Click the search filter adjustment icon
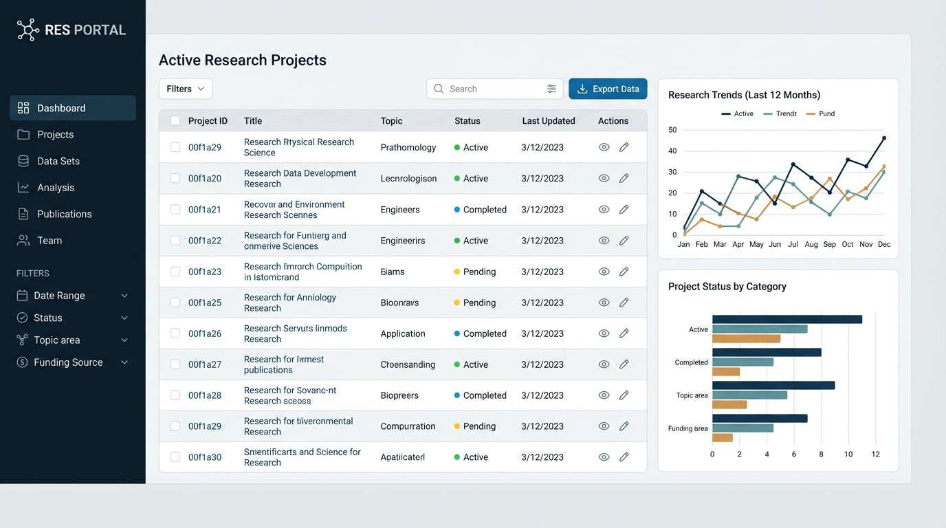This screenshot has width=946, height=528. pyautogui.click(x=551, y=88)
